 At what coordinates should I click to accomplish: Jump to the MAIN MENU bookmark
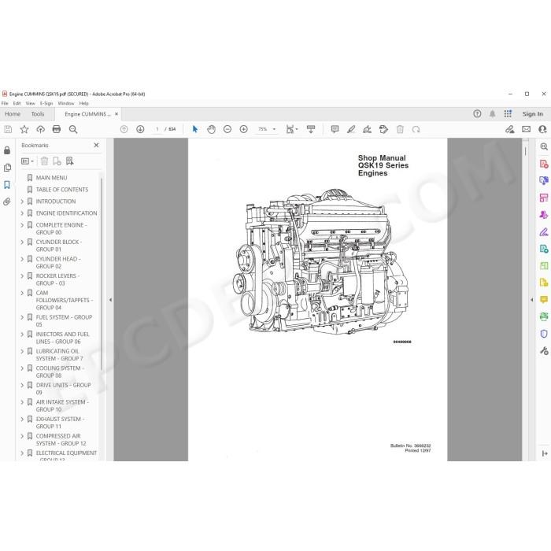click(51, 178)
